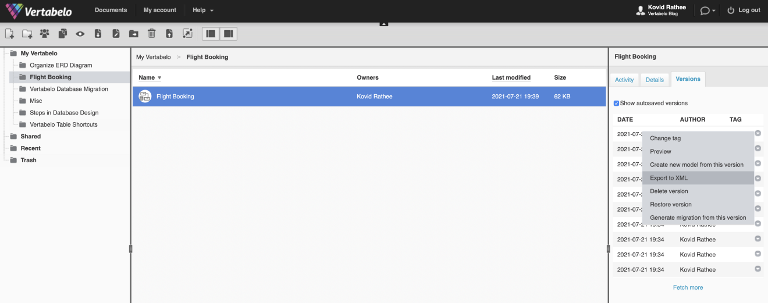Click the public link share icon
Viewport: 768px width, 303px height.
pyautogui.click(x=187, y=34)
